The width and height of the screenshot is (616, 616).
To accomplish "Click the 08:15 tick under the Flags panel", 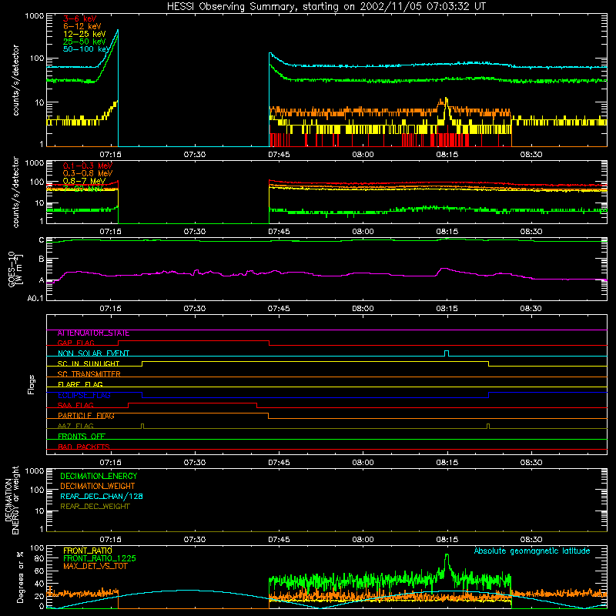I will pyautogui.click(x=447, y=462).
